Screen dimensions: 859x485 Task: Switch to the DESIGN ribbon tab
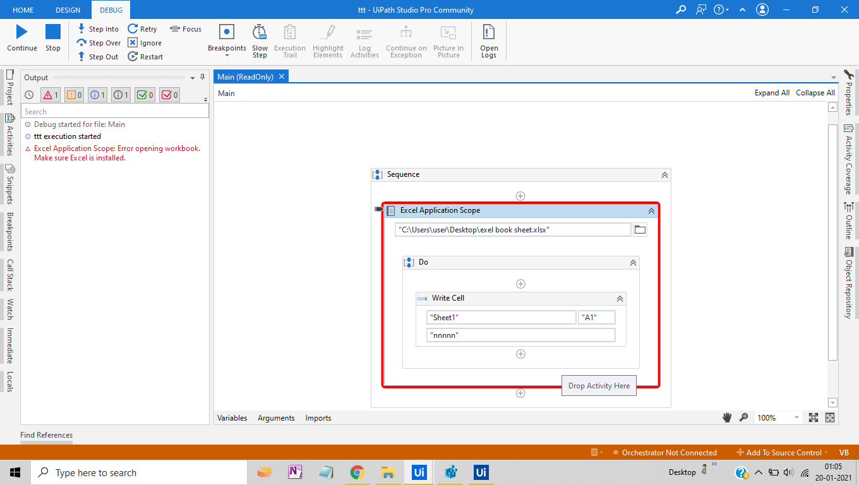tap(68, 10)
